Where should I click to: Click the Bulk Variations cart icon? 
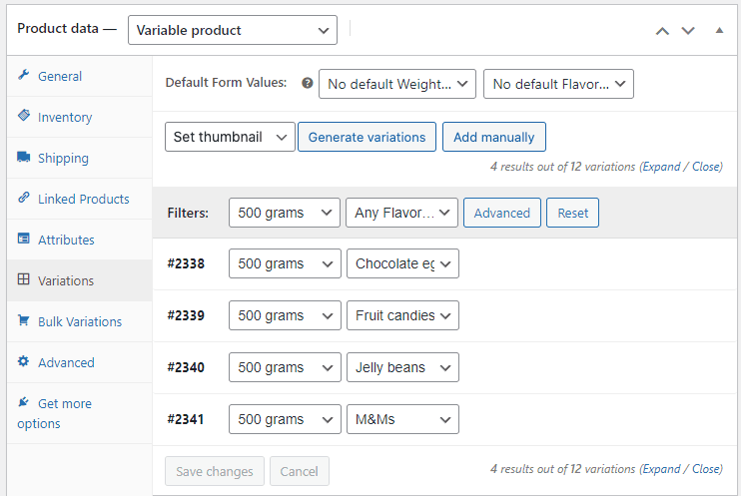24,321
